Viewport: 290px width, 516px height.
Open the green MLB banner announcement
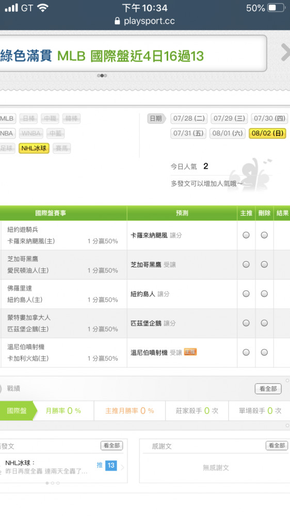point(131,56)
